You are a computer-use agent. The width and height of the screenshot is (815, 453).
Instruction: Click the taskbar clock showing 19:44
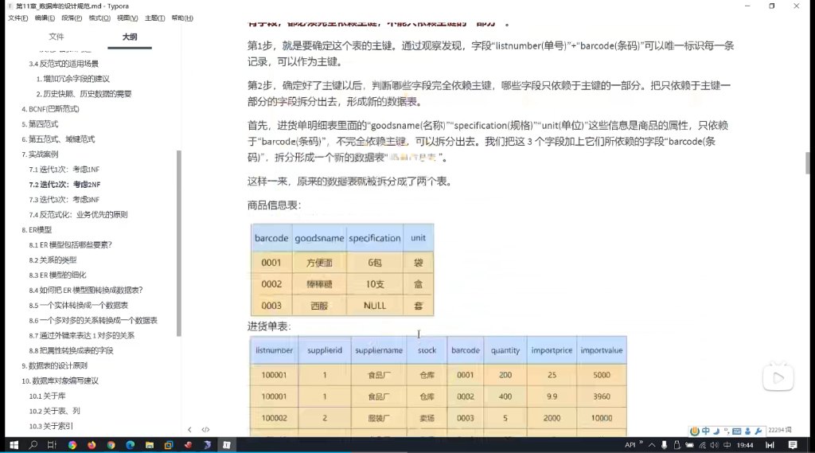click(x=745, y=445)
